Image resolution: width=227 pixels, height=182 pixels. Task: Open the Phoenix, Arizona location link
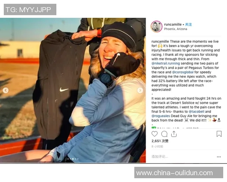coord(176,29)
